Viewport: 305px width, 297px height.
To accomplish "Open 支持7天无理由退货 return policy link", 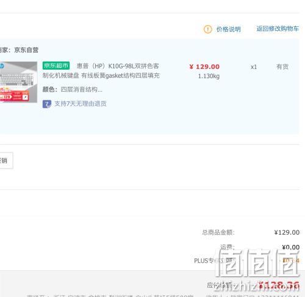I will (x=81, y=104).
